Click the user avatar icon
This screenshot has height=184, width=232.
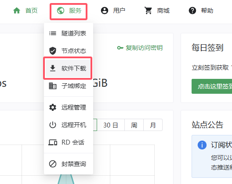click(105, 11)
